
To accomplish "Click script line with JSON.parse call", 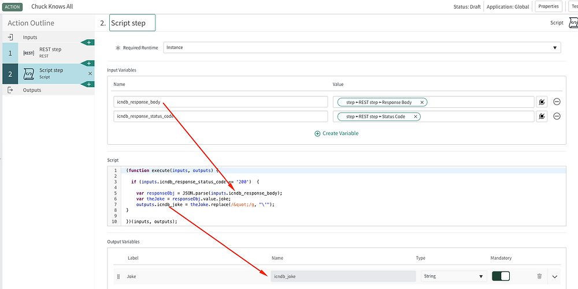I will (209, 193).
